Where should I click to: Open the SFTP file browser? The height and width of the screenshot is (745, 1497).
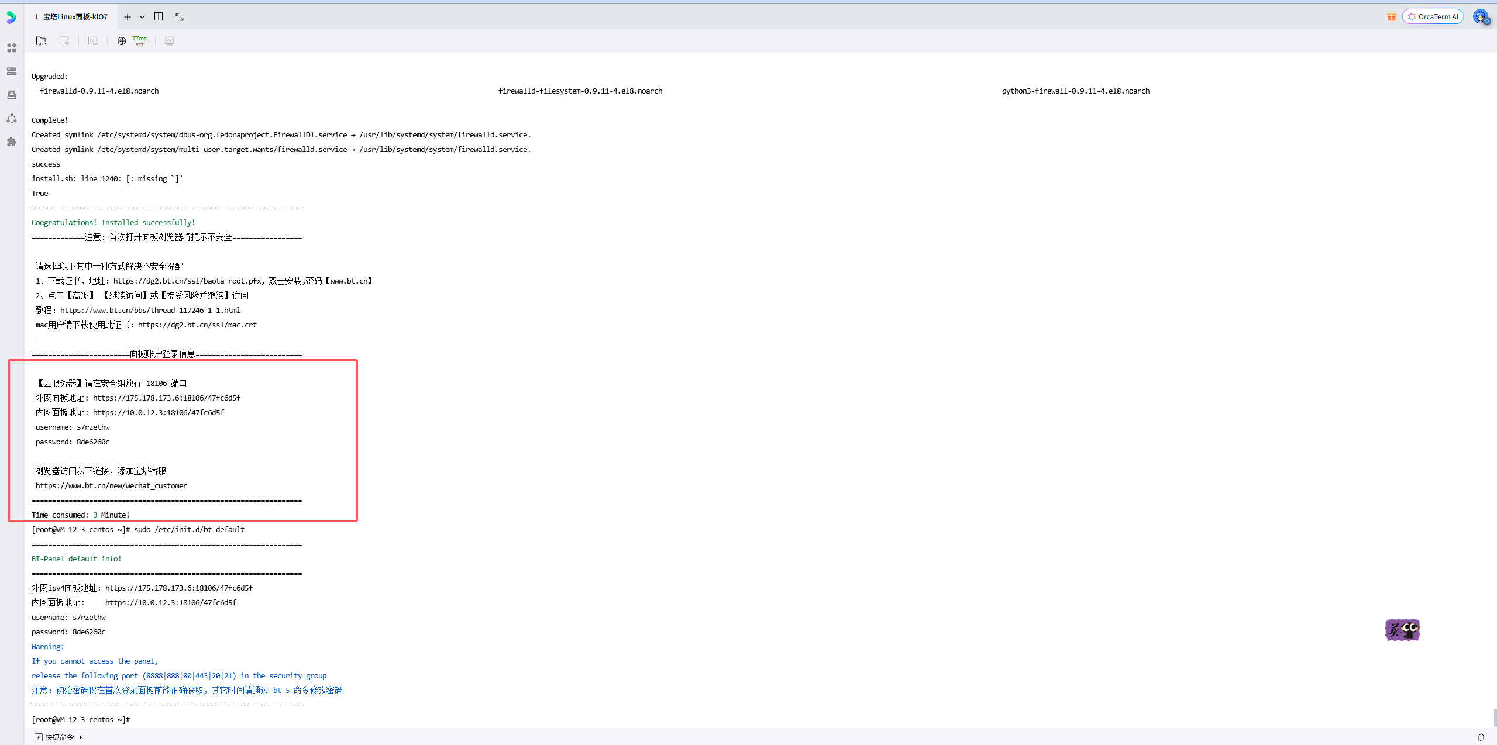[x=41, y=41]
